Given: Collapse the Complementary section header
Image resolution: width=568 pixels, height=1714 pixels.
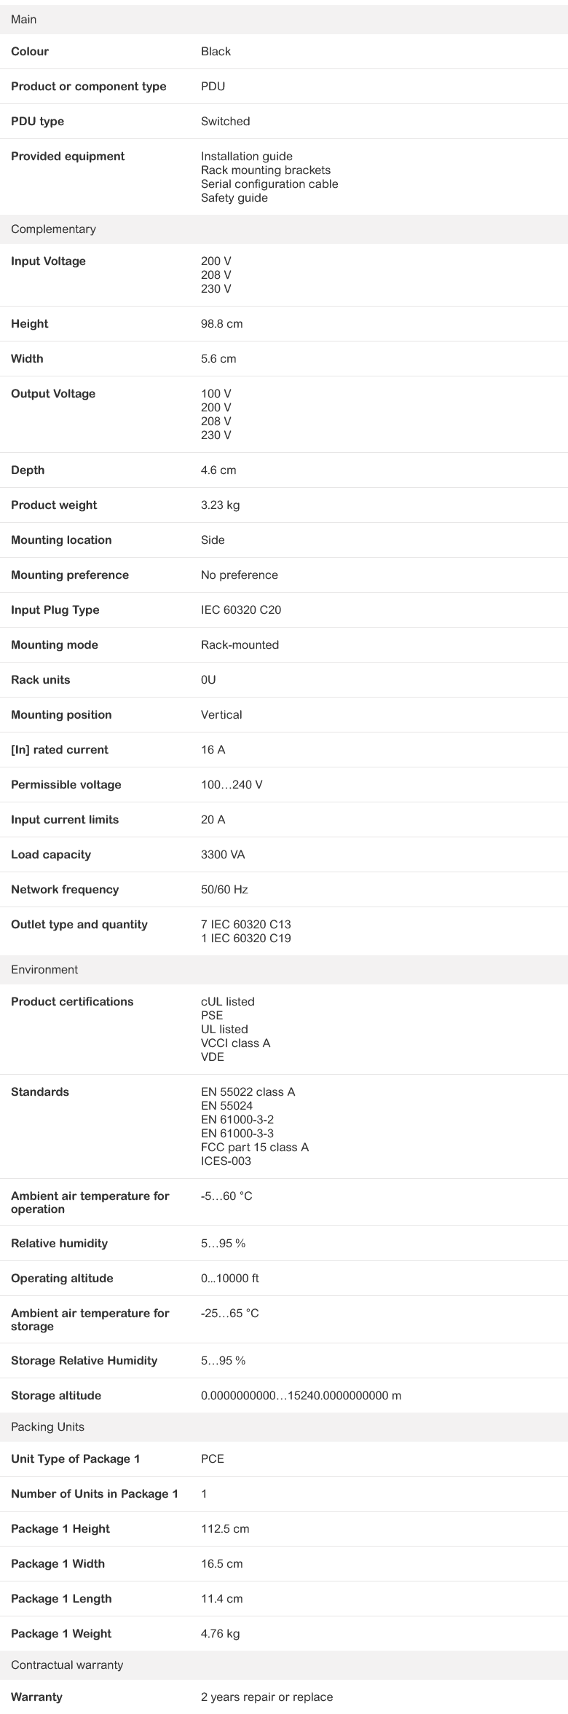Looking at the screenshot, I should pos(53,229).
